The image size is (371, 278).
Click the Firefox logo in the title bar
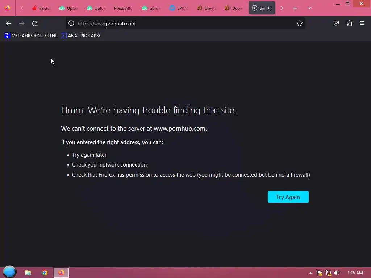coord(7,8)
